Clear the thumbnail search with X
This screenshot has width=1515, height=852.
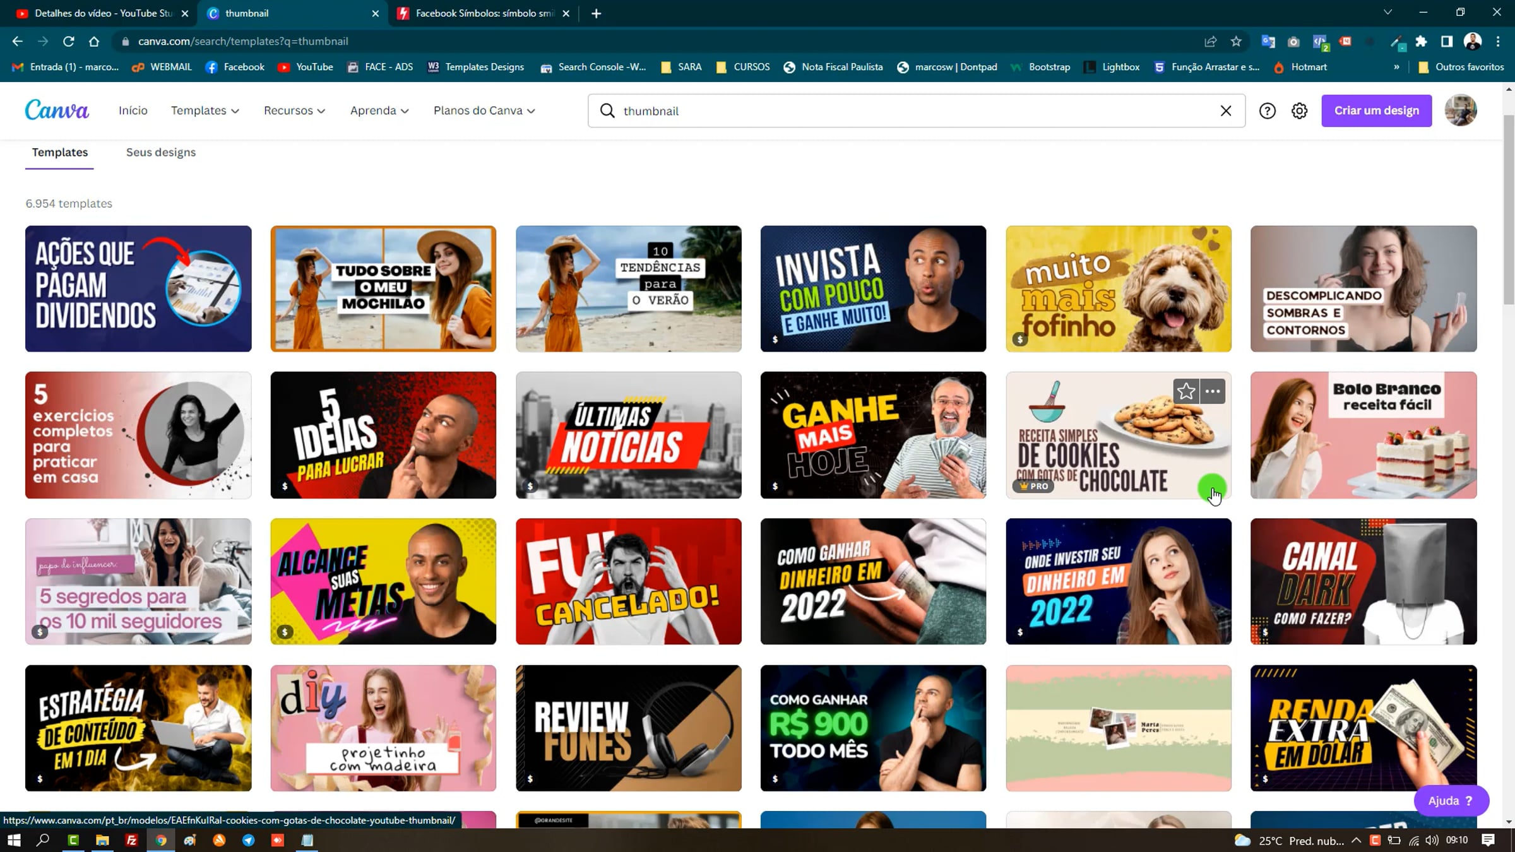point(1226,111)
